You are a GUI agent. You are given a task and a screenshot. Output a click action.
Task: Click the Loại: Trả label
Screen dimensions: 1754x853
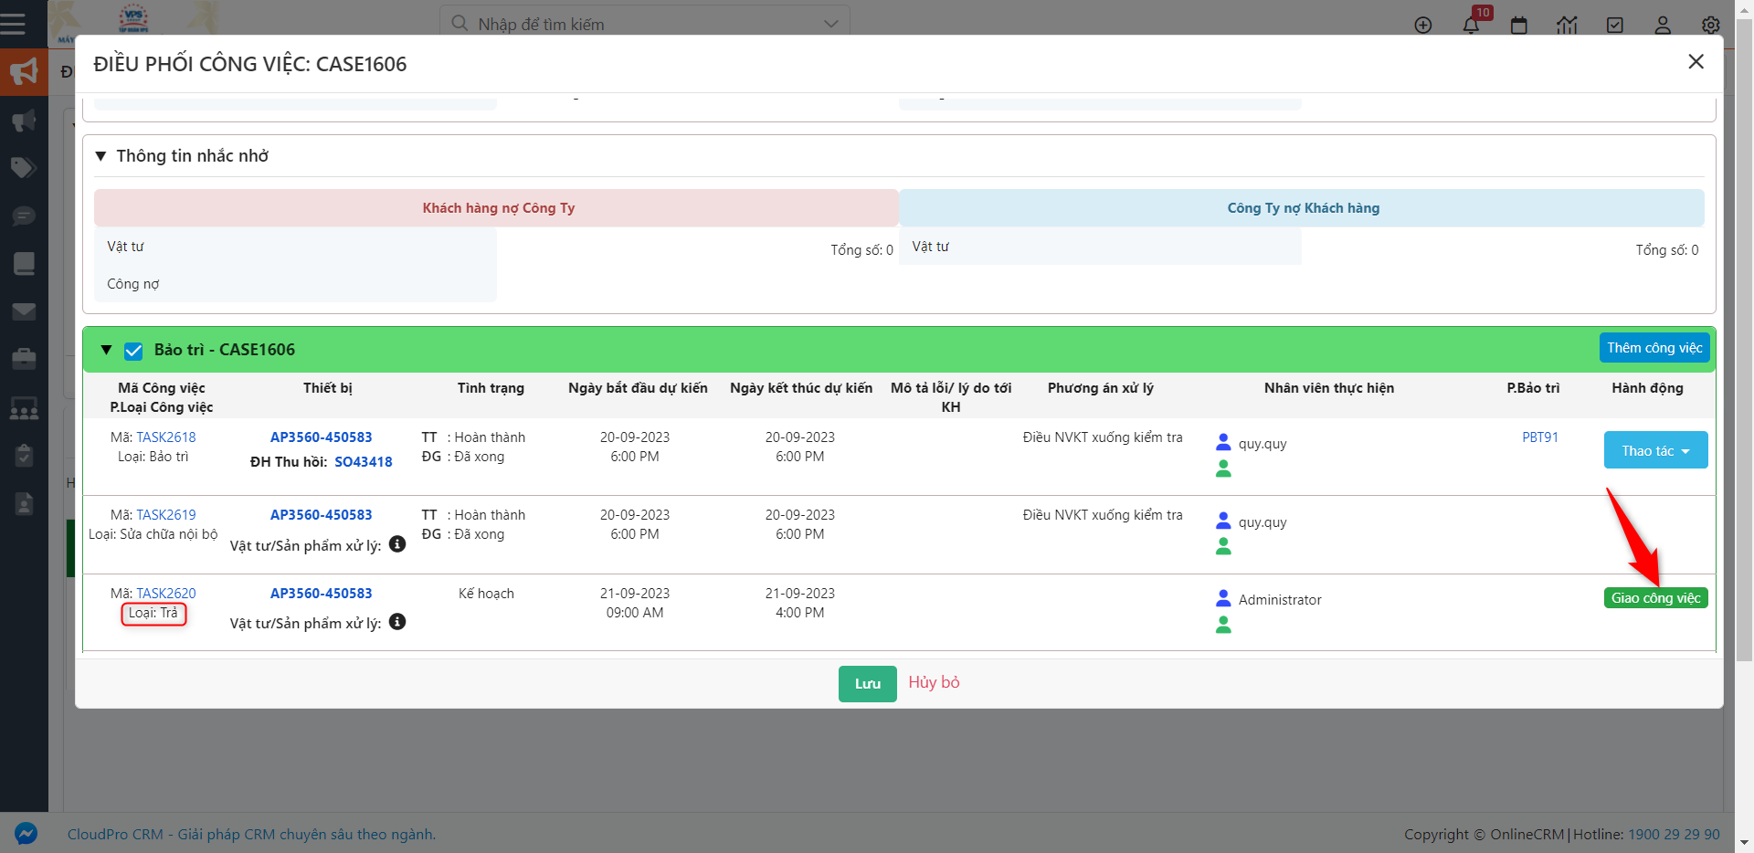tap(153, 614)
